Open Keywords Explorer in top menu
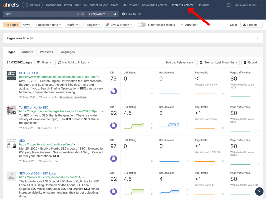Screen dimensions: 266x199 pos(155,5)
